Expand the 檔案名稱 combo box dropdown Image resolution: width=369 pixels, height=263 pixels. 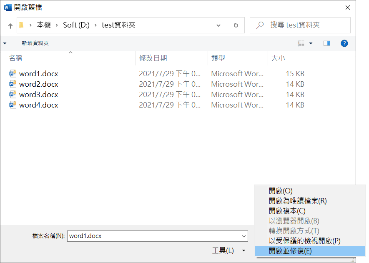244,236
